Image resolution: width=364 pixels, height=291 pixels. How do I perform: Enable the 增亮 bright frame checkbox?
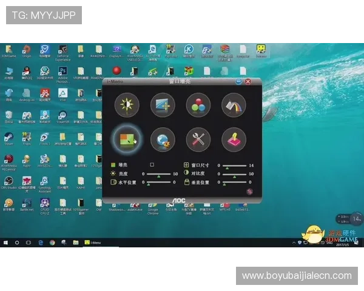click(152, 165)
